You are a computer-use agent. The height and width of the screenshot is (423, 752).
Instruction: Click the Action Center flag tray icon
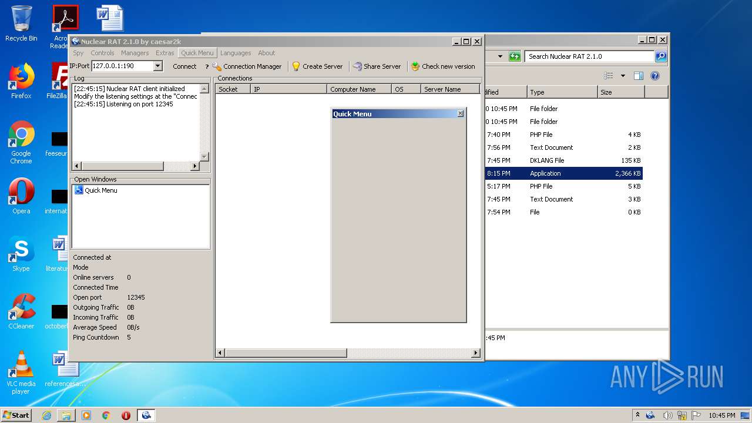coord(697,415)
